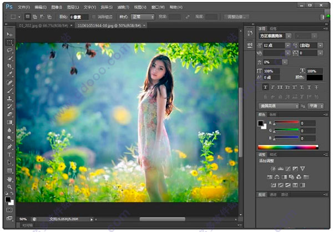Open the language dropdown in Character panel

[279, 106]
